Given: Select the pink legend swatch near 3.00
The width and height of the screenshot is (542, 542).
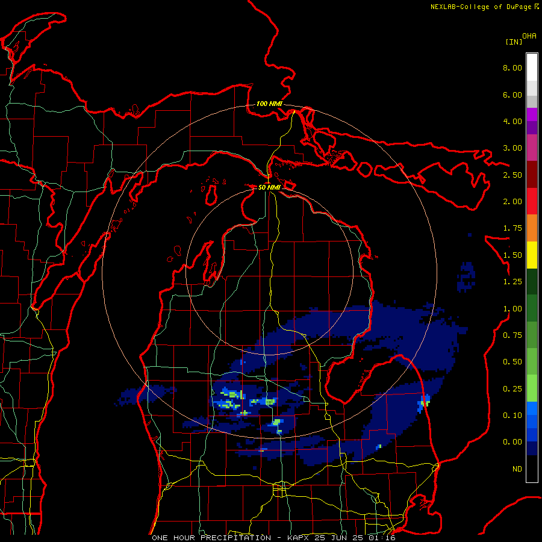Looking at the screenshot, I should pyautogui.click(x=532, y=148).
